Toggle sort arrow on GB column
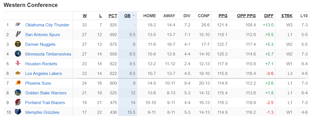309x116 pixels. pyautogui.click(x=134, y=16)
